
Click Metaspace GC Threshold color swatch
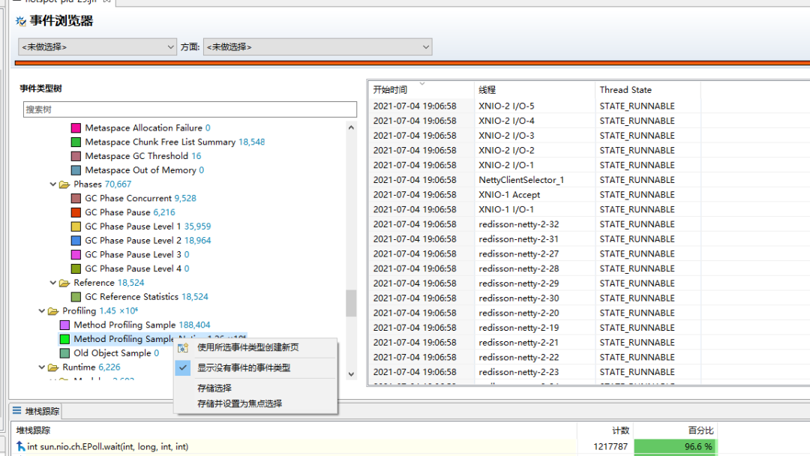(76, 156)
